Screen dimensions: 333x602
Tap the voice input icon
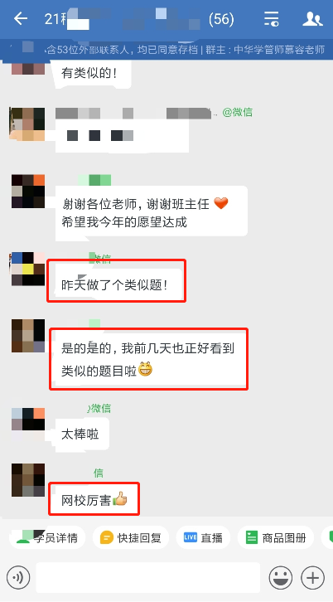(x=18, y=577)
